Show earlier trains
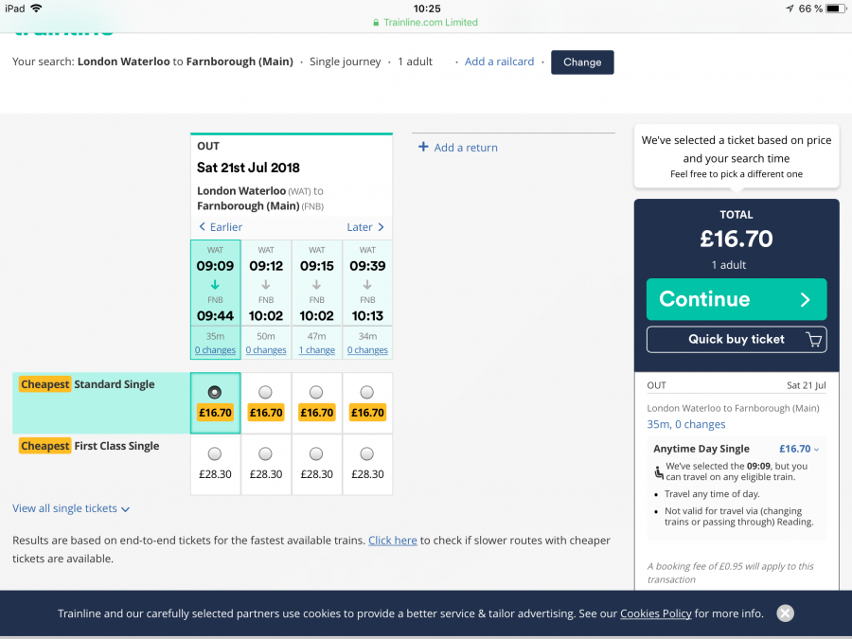 [221, 227]
